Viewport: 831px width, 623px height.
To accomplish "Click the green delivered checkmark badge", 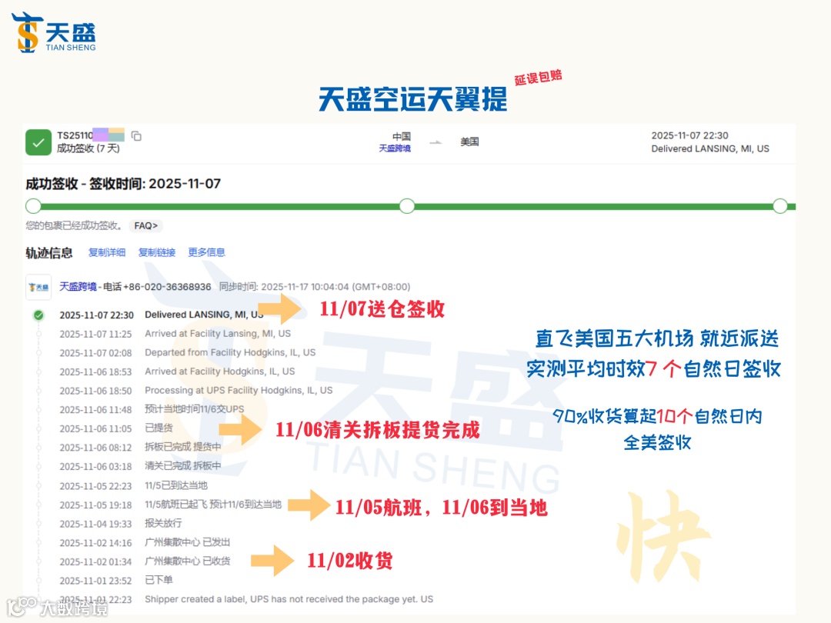I will coord(38,142).
